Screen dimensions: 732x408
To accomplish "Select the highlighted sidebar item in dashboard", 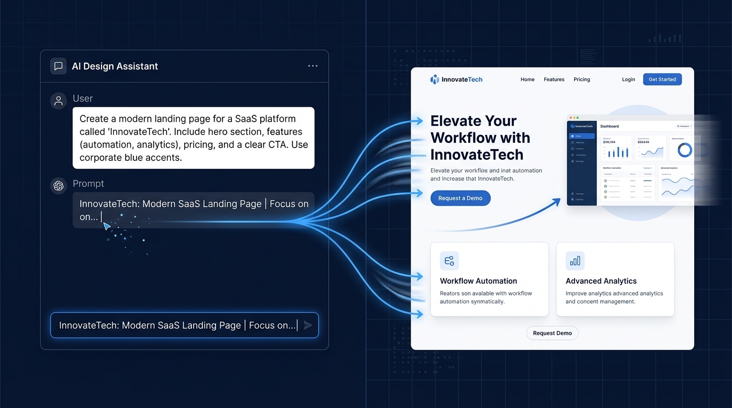I will pyautogui.click(x=581, y=136).
